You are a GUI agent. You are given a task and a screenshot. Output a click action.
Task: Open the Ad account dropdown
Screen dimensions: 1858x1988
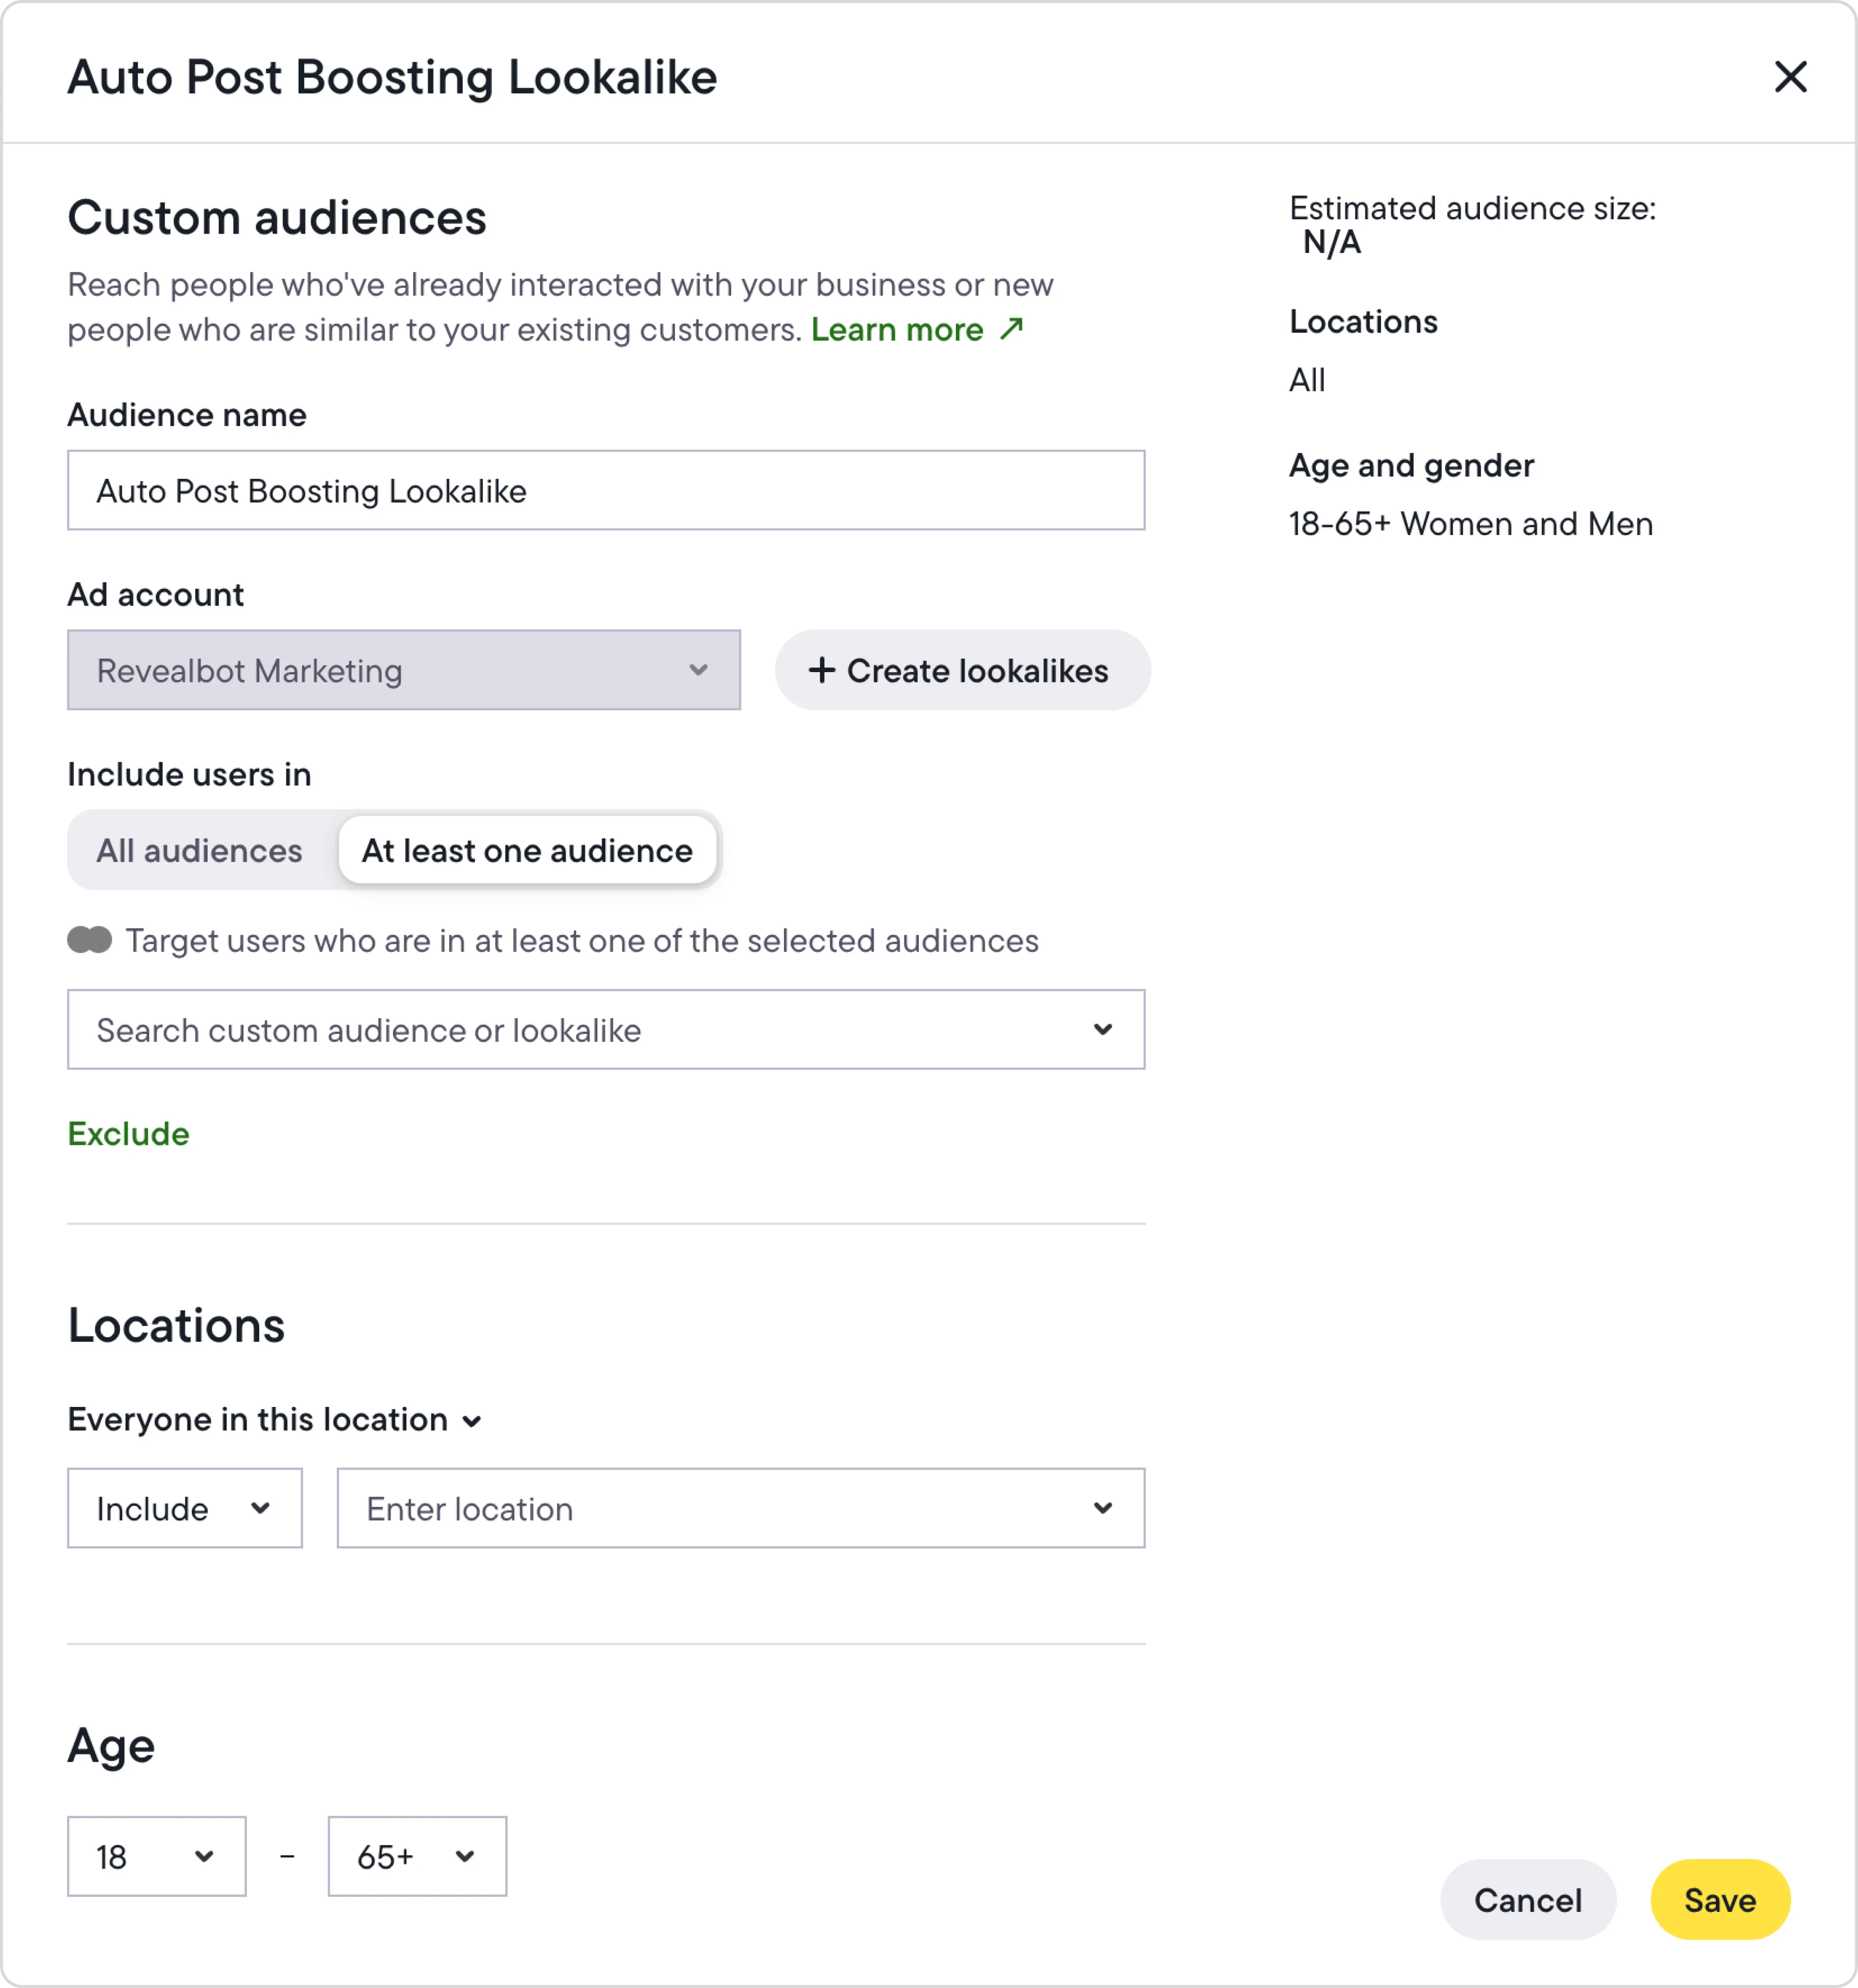coord(403,670)
